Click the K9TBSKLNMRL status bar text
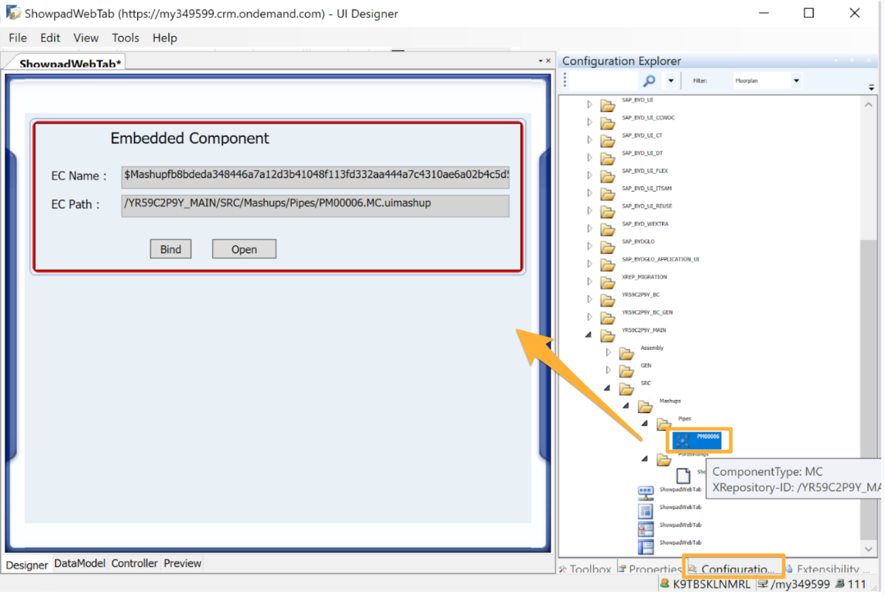Screen dimensions: 884x595 [x=712, y=584]
